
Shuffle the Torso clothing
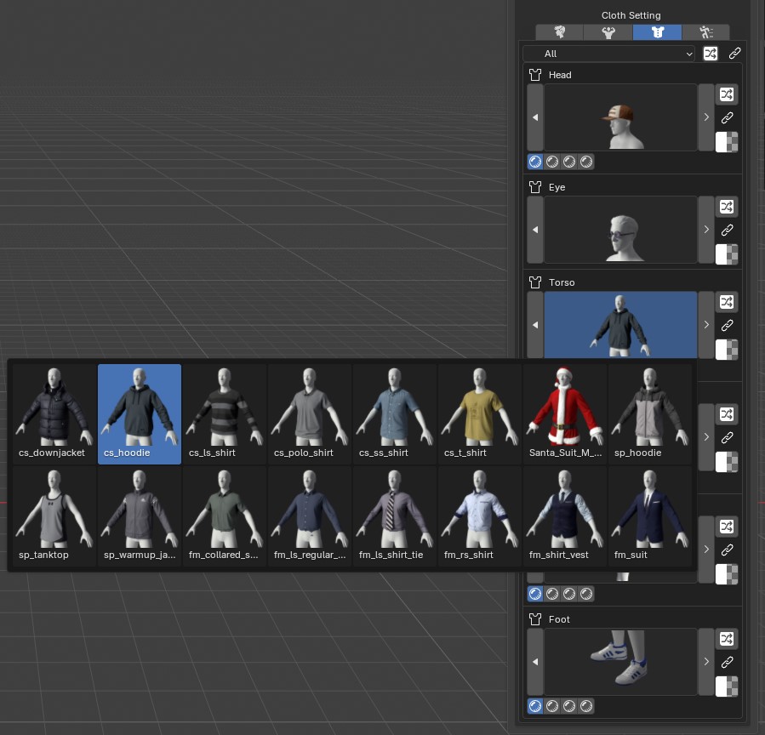click(727, 302)
